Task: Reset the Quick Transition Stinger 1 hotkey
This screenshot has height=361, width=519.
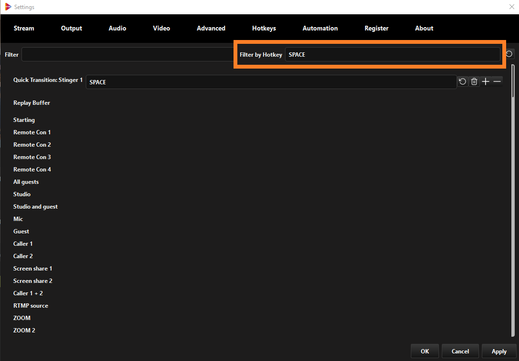Action: pos(462,81)
